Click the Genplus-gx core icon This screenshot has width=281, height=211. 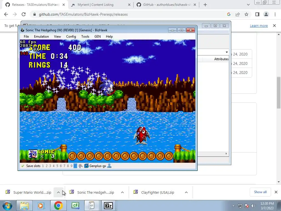pyautogui.click(x=86, y=166)
